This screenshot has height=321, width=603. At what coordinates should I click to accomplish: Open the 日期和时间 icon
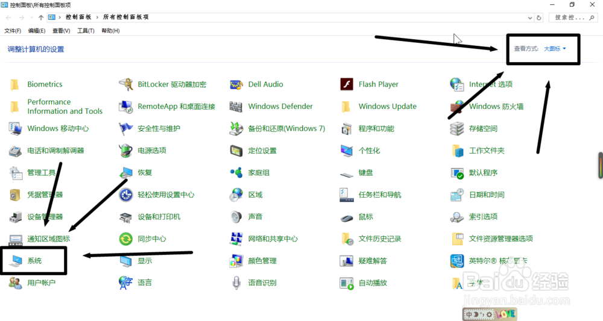pyautogui.click(x=457, y=195)
